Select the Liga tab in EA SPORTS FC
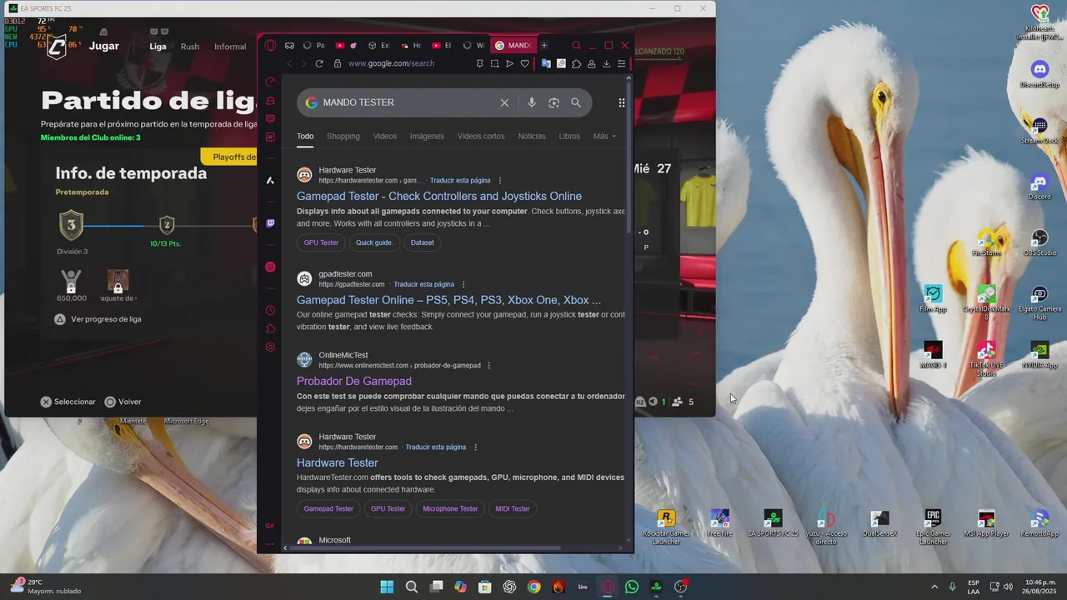1067x600 pixels. click(x=158, y=47)
